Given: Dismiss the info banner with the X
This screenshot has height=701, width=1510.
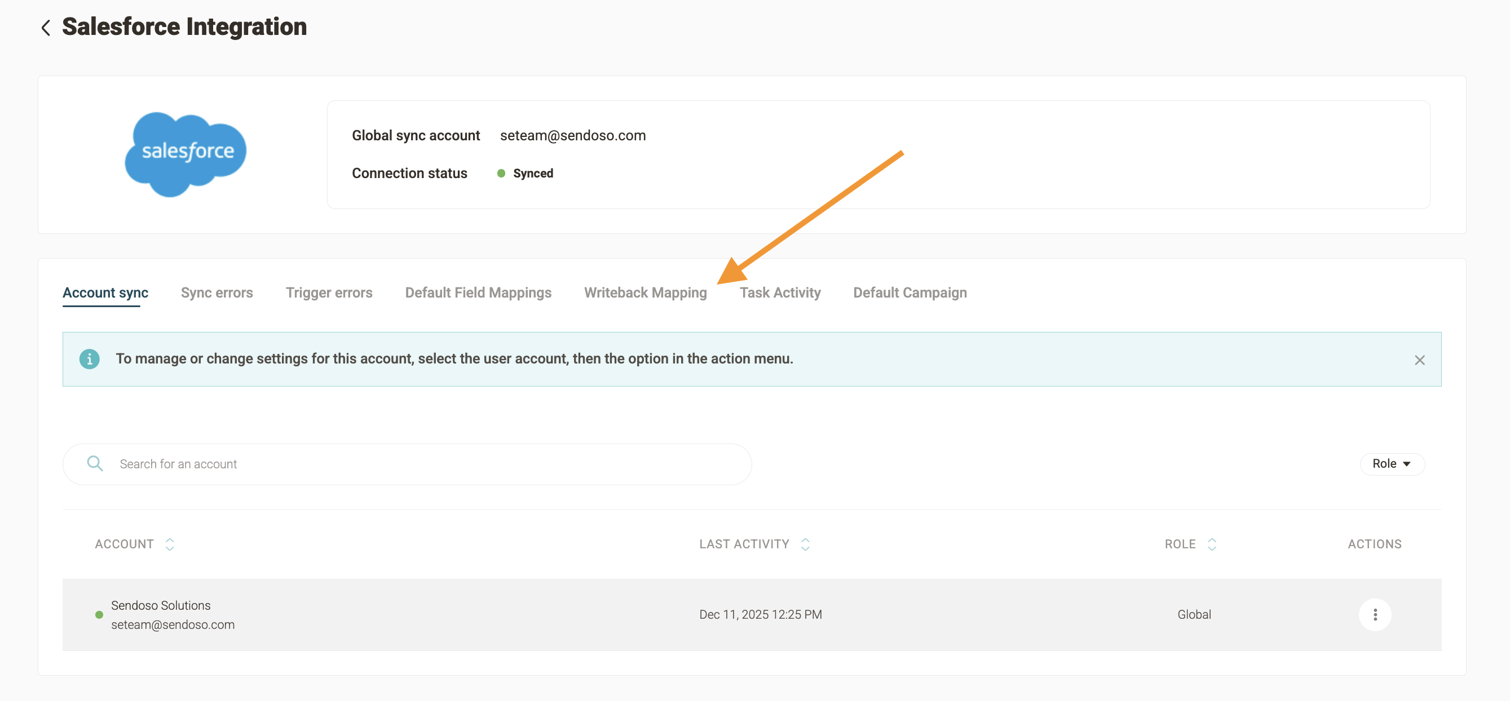Looking at the screenshot, I should [x=1419, y=360].
